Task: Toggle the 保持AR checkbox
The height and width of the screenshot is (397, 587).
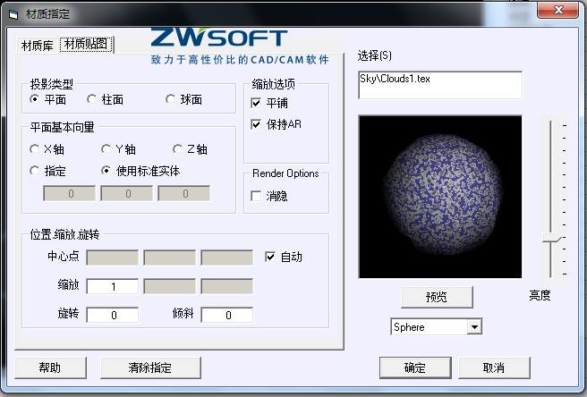Action: coord(257,124)
